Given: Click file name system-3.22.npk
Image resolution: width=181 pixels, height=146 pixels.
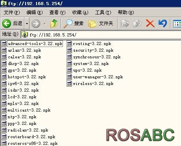Looking at the screenshot, I should pos(91,63).
